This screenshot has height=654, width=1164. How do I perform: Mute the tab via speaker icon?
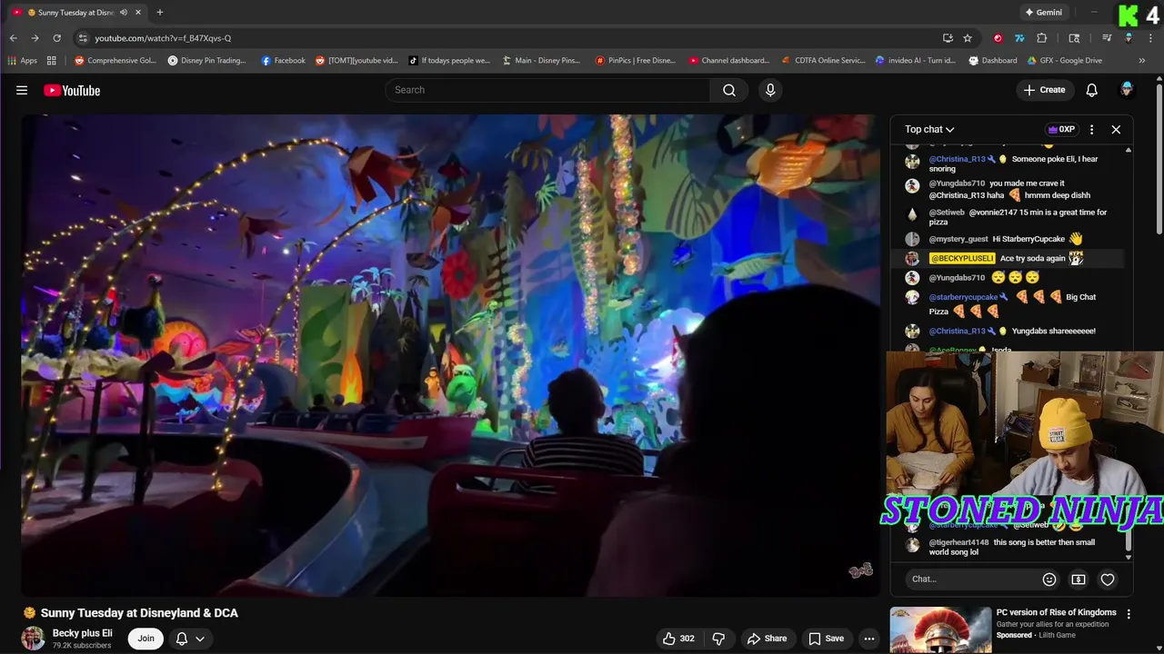coord(124,13)
